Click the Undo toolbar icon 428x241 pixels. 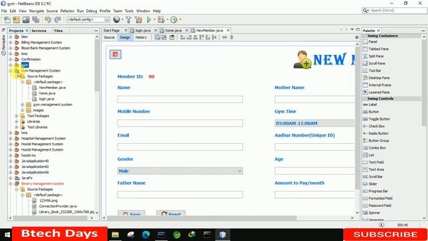[x=48, y=19]
